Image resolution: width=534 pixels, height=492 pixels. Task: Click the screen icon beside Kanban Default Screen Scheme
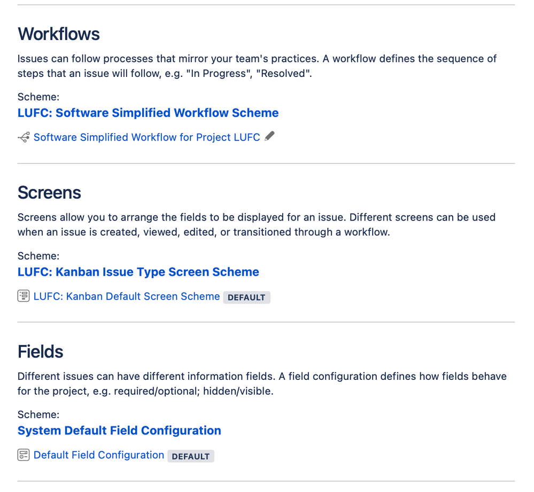click(x=23, y=295)
